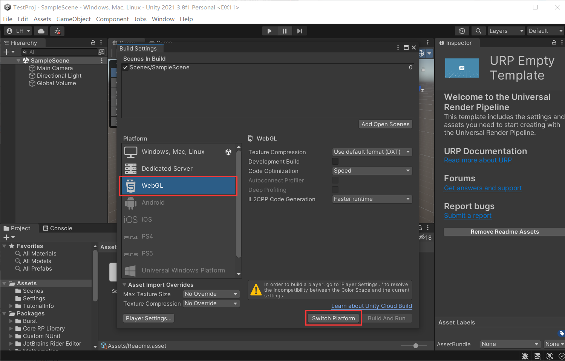The image size is (565, 361).
Task: Toggle Deep Profiling checkbox
Action: coord(335,190)
